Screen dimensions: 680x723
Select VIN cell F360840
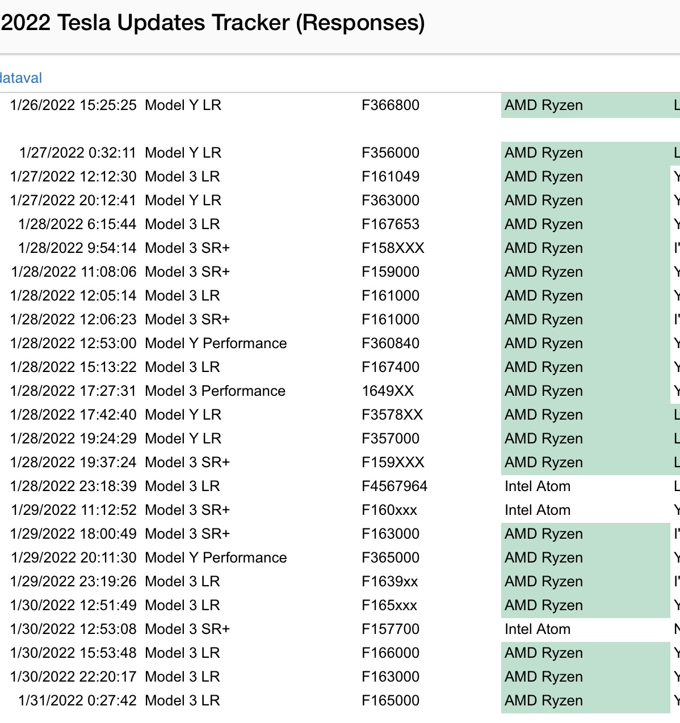(391, 343)
